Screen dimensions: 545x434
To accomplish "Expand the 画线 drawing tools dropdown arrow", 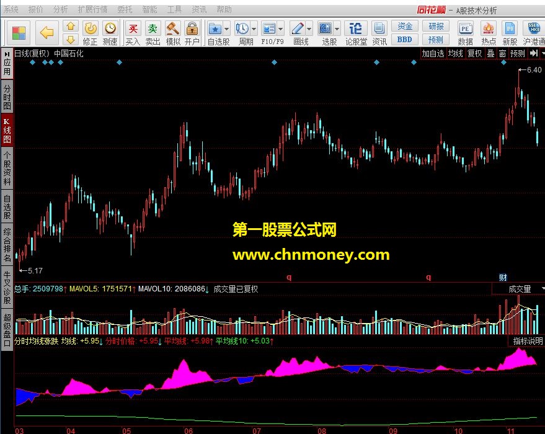I will 309,29.
